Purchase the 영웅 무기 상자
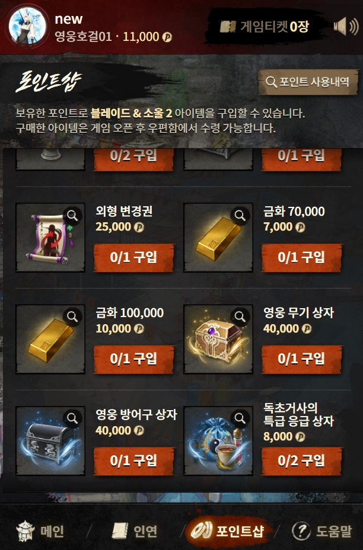This screenshot has height=550, width=363. [x=301, y=359]
